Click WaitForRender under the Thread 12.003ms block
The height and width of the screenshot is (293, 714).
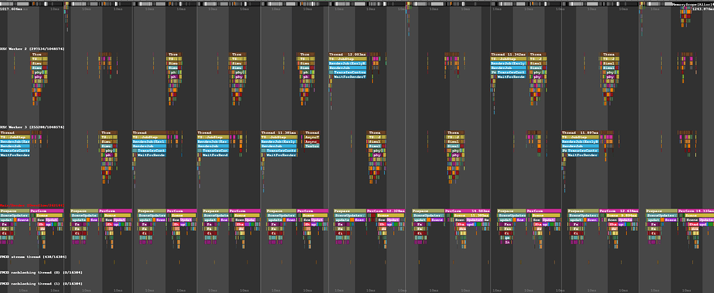click(347, 76)
